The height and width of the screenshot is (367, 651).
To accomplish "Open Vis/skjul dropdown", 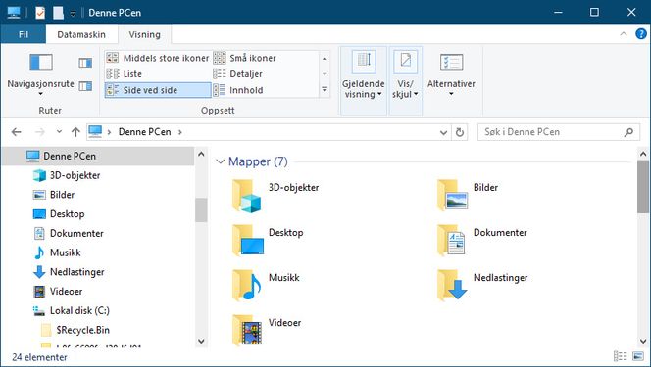I will [405, 81].
